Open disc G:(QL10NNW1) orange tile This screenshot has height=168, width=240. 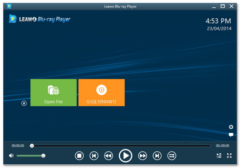tap(101, 92)
